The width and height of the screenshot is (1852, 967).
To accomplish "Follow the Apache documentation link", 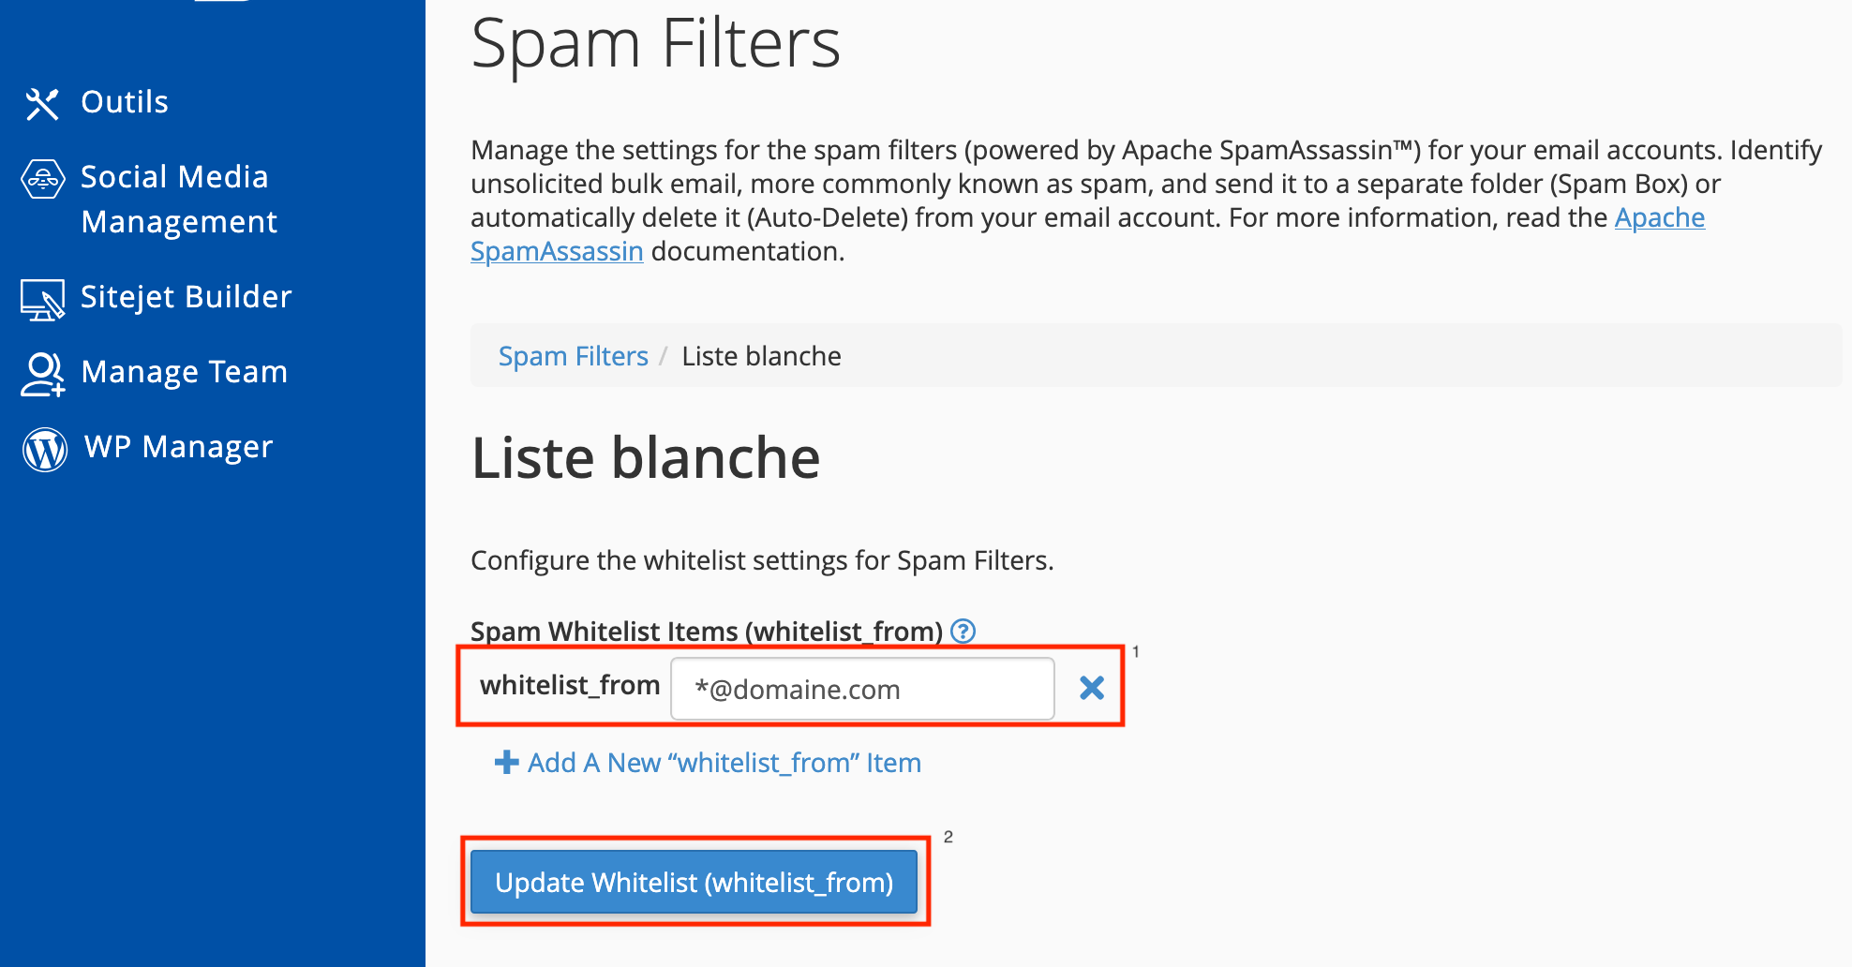I will point(1659,217).
